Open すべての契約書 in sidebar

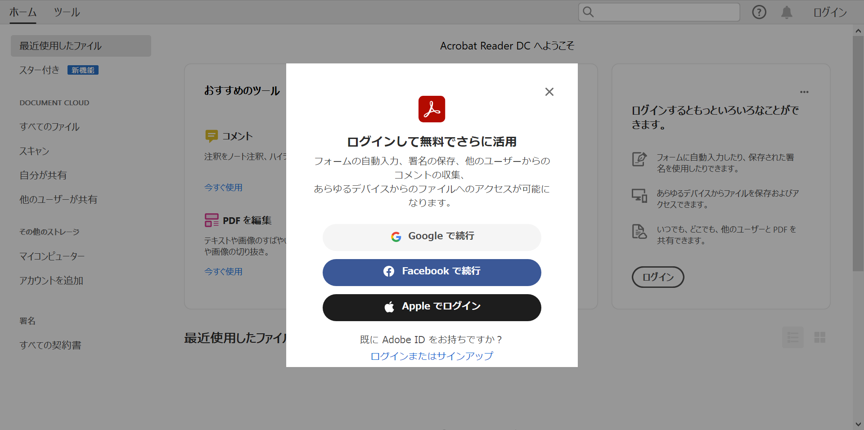pos(50,345)
